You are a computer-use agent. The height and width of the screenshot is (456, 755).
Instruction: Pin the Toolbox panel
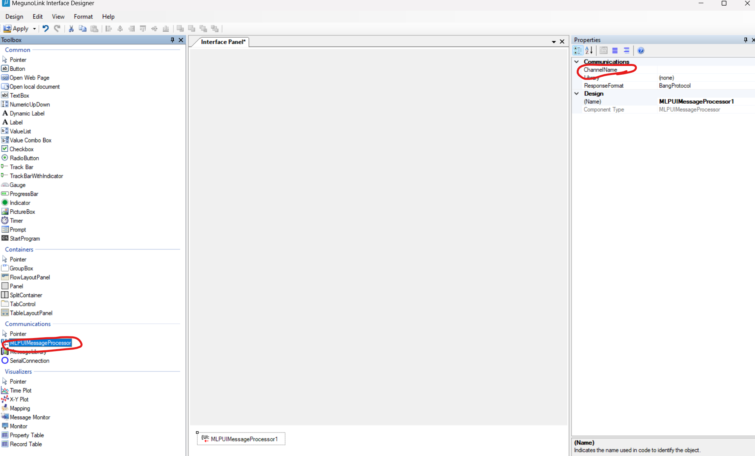172,40
